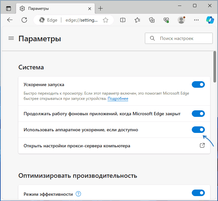
Task: Click the Оптимизировать производительность heading
Action: 78,176
